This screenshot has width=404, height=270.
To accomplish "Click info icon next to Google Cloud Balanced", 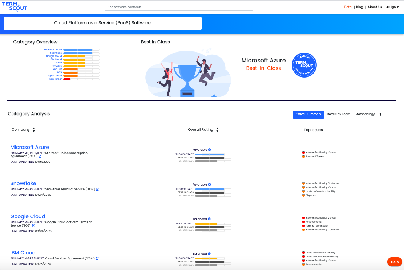I will coord(209,219).
